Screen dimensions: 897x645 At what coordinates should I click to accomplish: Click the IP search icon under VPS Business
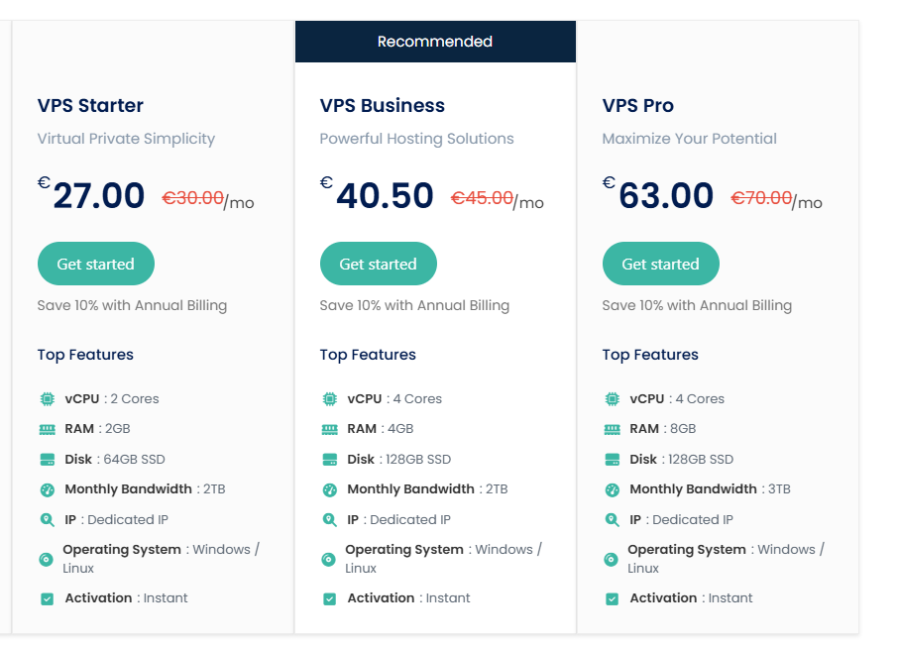click(329, 520)
